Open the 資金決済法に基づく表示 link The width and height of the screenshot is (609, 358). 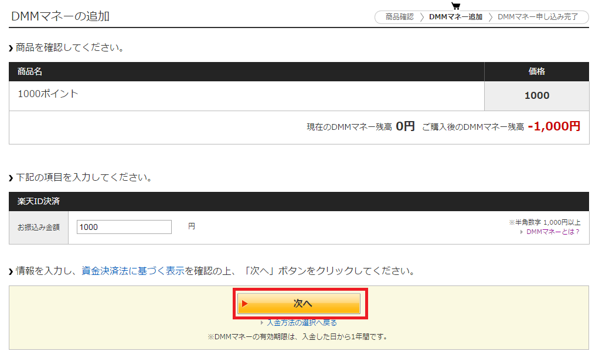(133, 271)
